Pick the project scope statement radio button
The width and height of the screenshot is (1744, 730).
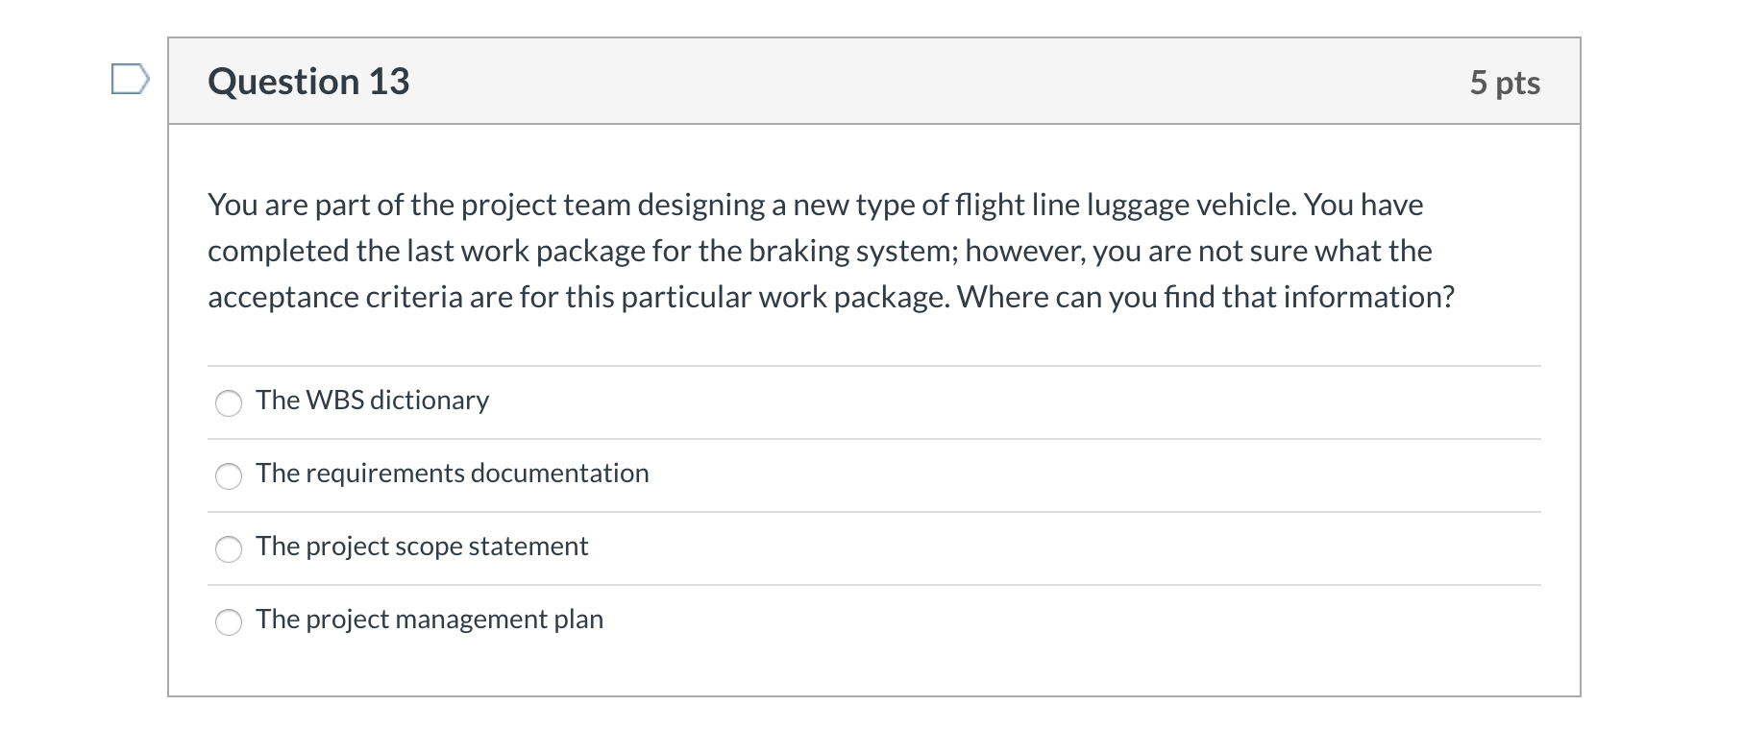(x=229, y=549)
